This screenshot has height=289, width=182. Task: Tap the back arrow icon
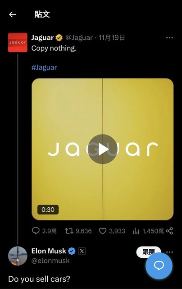click(x=13, y=14)
